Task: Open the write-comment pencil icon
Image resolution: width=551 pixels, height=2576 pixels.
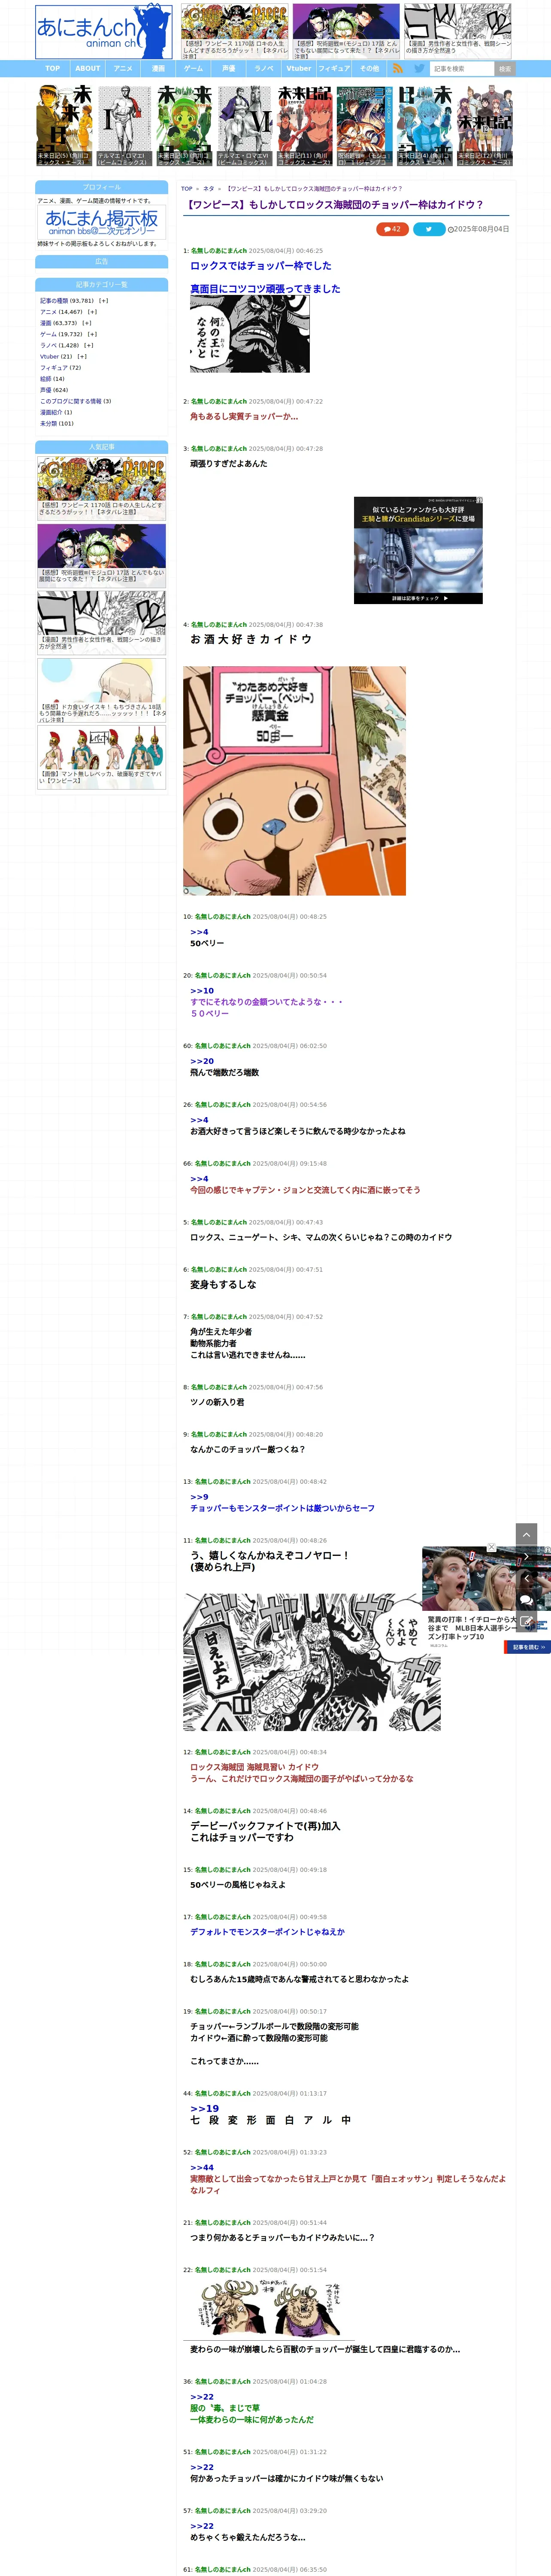Action: [x=527, y=1622]
